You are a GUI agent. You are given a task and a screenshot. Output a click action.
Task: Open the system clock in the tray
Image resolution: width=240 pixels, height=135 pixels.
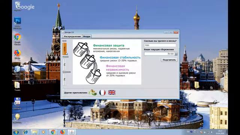(x=220, y=132)
